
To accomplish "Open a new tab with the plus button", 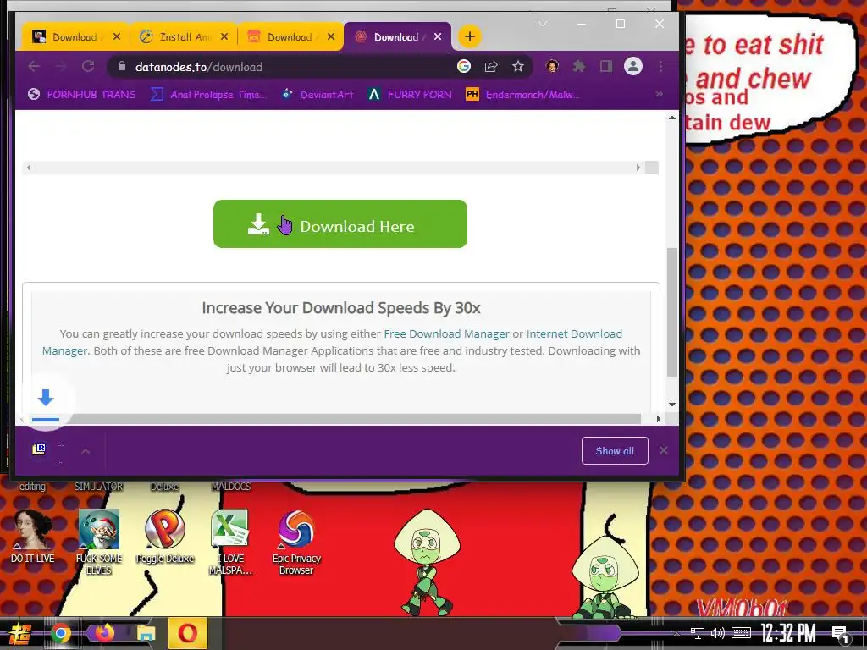I will [469, 36].
